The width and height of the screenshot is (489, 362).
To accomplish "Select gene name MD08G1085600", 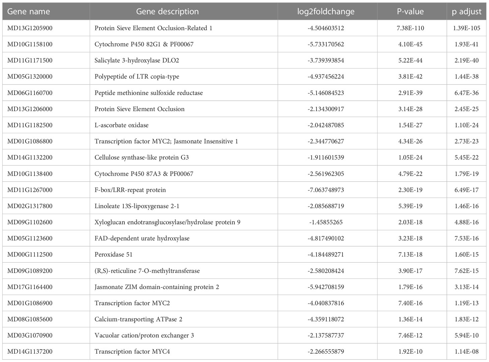I will [30, 319].
